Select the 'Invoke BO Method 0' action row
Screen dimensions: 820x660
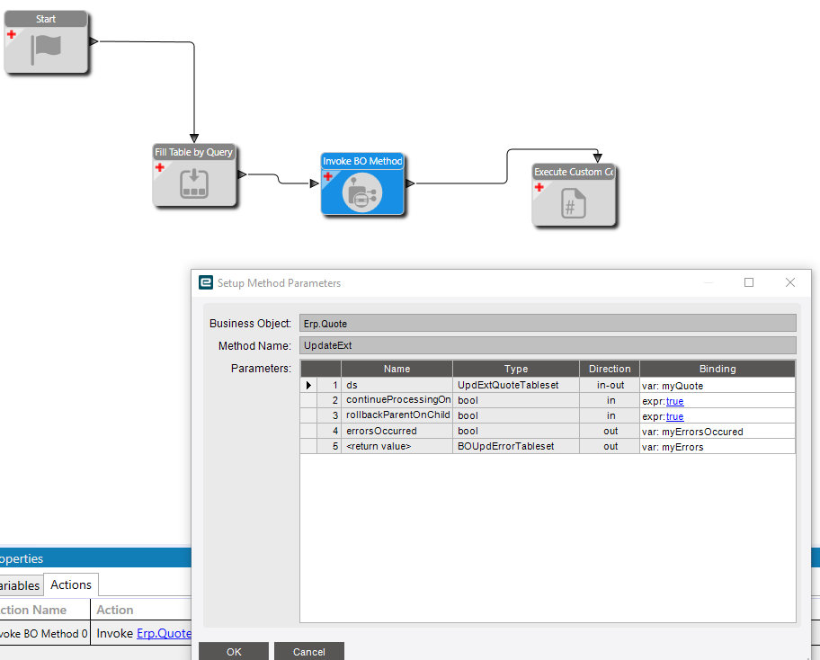(x=95, y=633)
